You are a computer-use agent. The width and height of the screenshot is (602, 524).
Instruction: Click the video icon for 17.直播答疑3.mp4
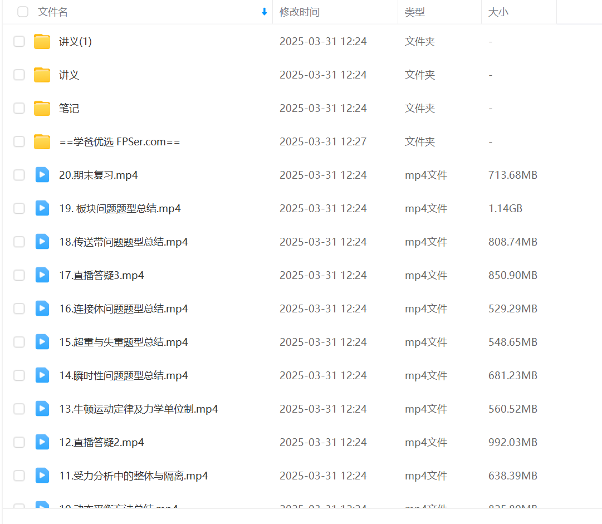click(42, 275)
